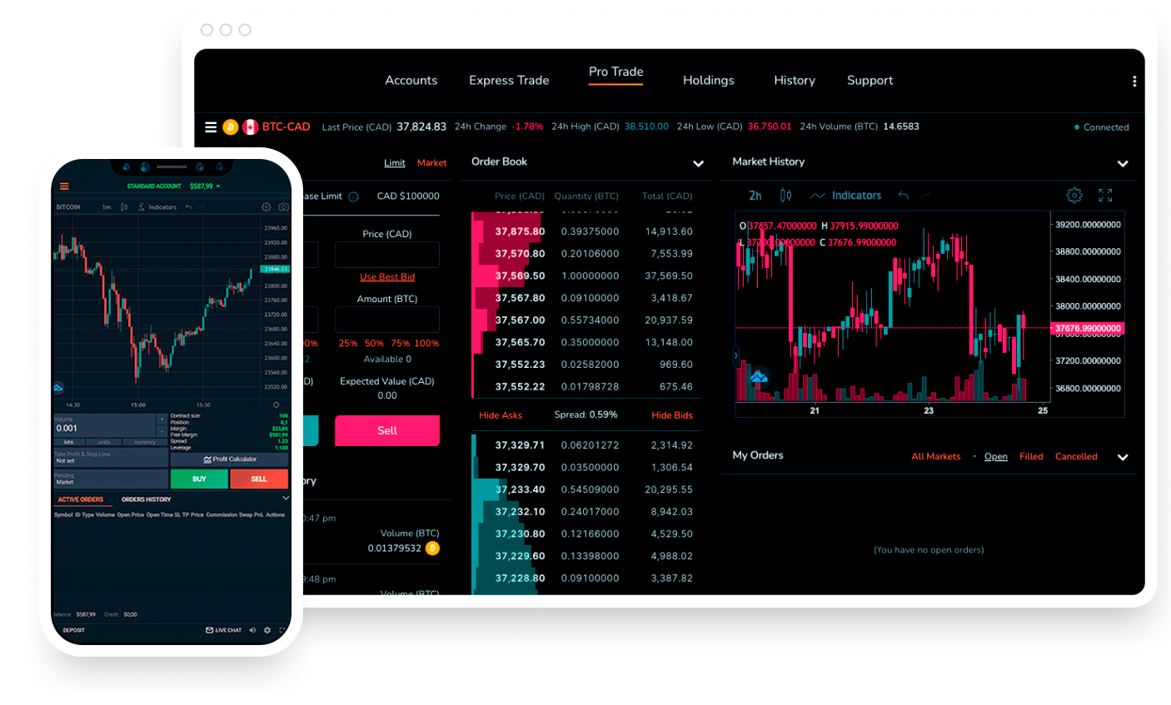Open settings gear in phone bottom bar
The image size is (1171, 705).
267,630
